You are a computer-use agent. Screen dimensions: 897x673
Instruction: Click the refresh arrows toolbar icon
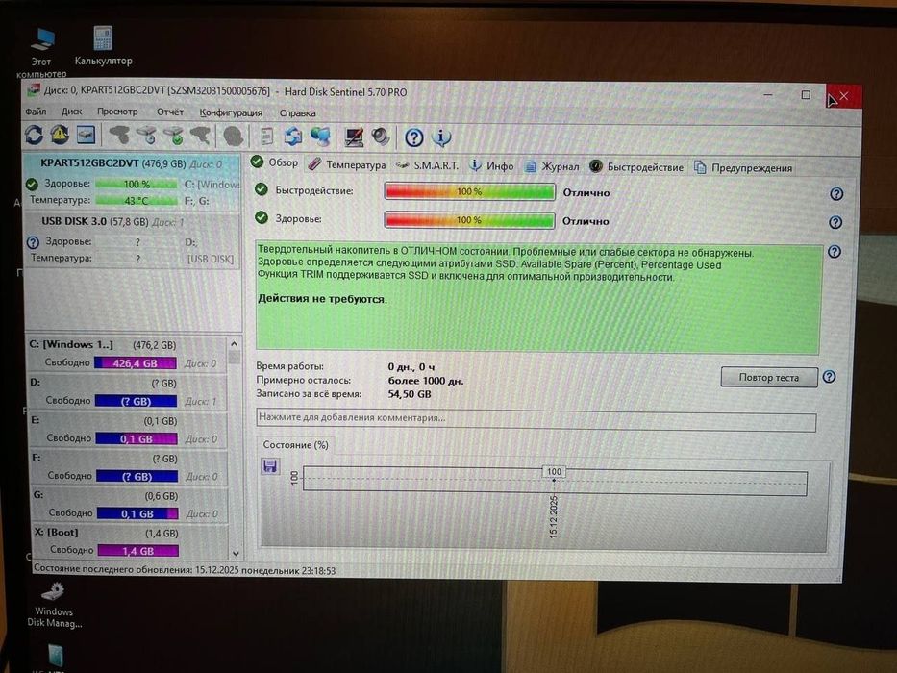click(34, 135)
